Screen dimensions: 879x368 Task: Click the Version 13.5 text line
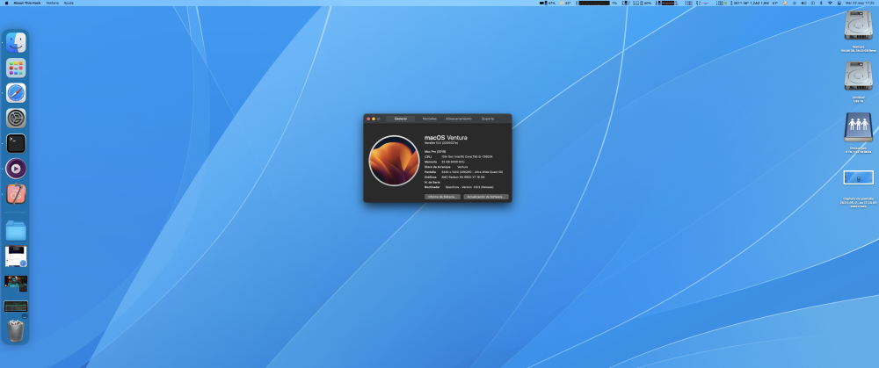[443, 143]
